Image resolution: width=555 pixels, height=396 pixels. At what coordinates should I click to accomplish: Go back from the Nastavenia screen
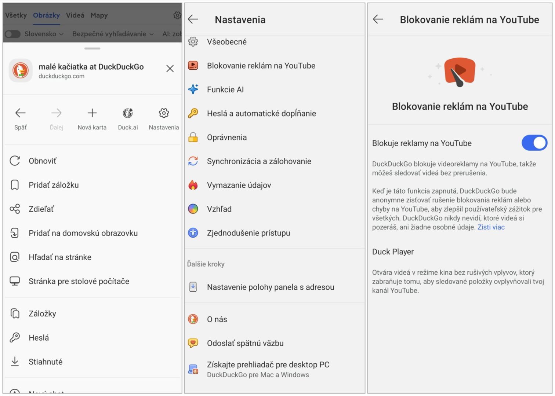[x=193, y=19]
